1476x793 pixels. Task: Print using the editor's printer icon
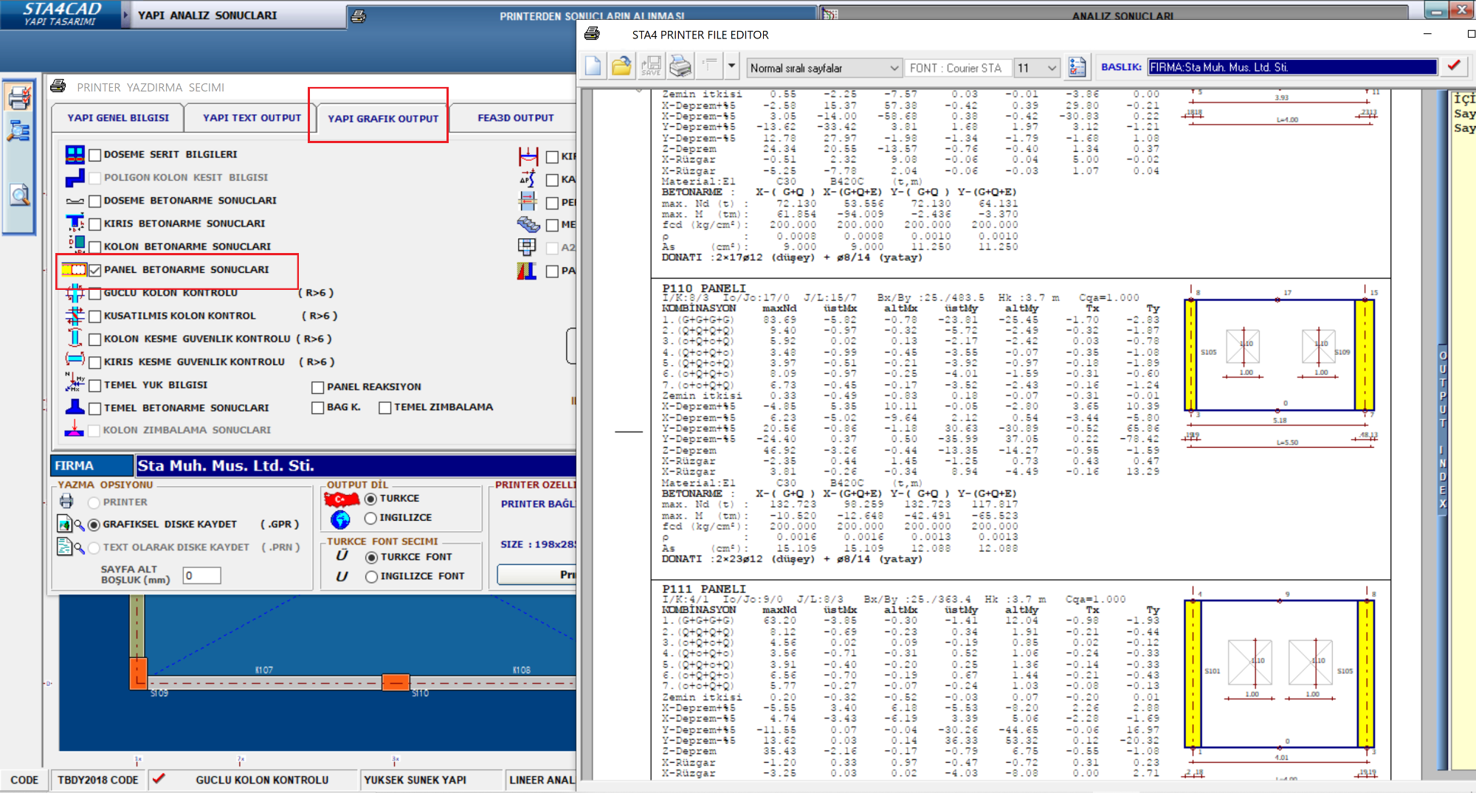(x=680, y=67)
